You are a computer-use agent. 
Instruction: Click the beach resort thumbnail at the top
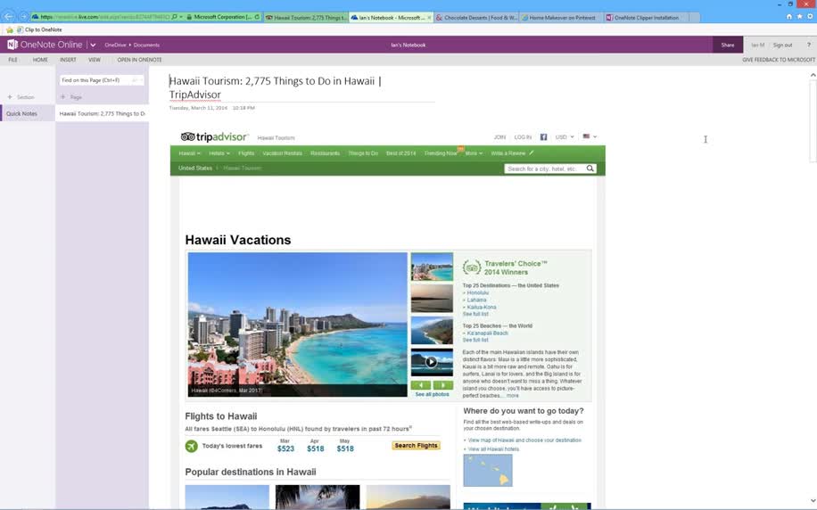(x=432, y=267)
